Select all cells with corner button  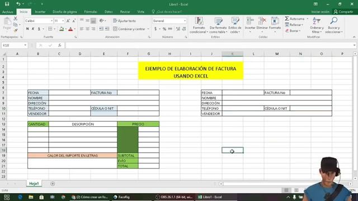coord(4,54)
